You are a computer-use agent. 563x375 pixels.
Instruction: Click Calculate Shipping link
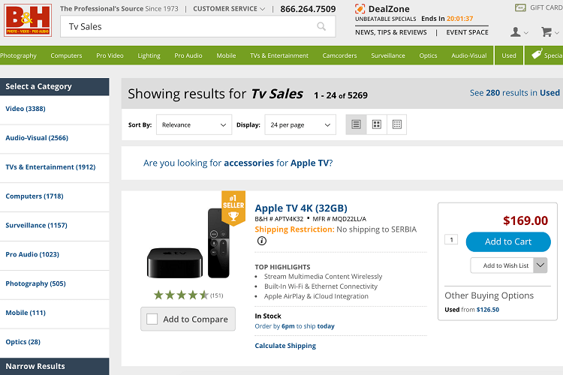tap(285, 346)
